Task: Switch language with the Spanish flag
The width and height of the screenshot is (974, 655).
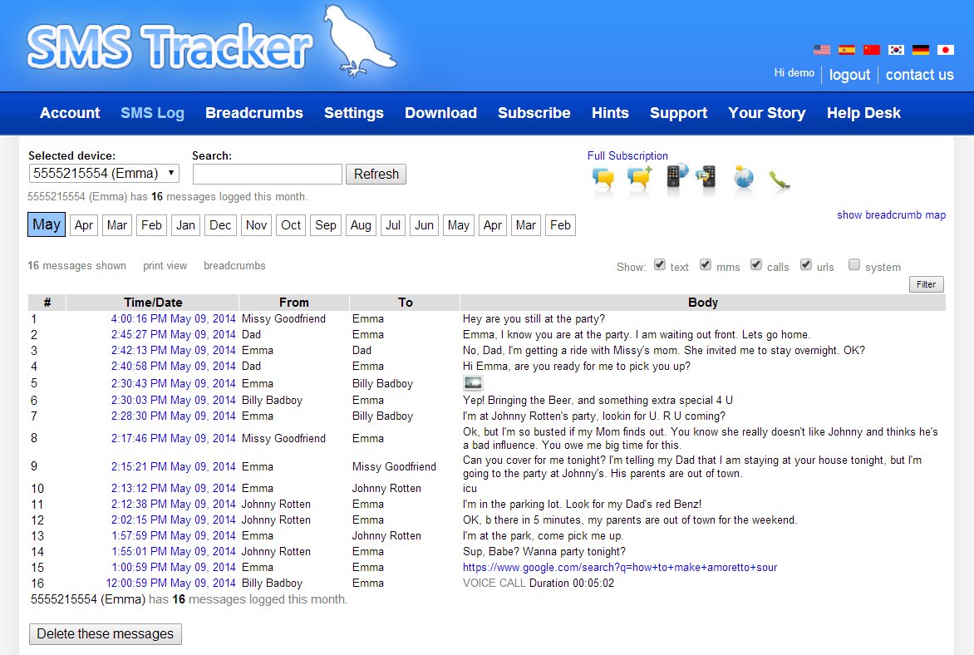Action: tap(847, 50)
